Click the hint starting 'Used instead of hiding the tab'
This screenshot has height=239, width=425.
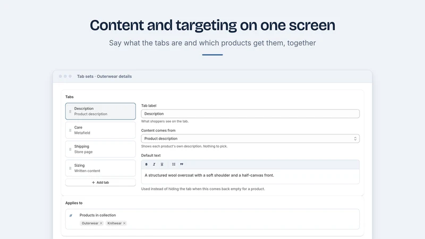click(203, 189)
